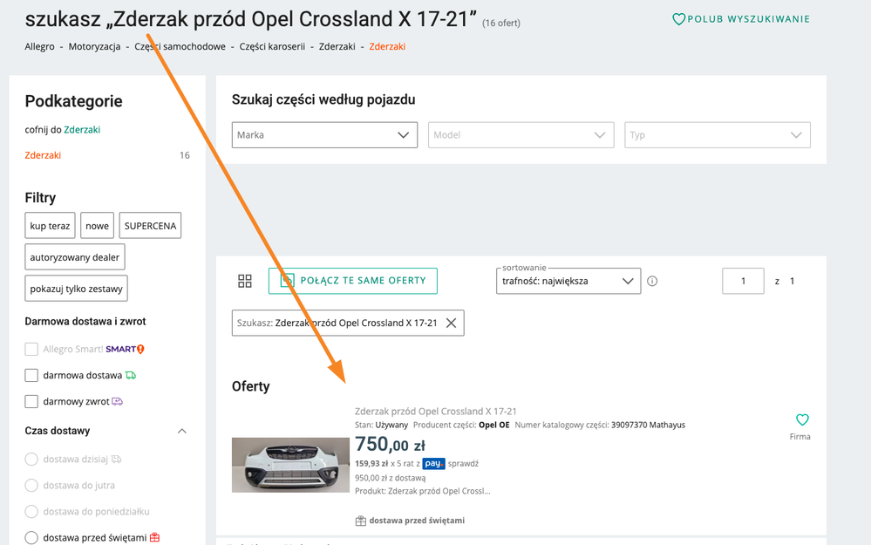Select the dostawa przed świętami radio option
Image resolution: width=871 pixels, height=545 pixels.
point(31,537)
